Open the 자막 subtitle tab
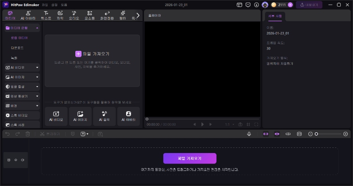This screenshot has width=353, height=186. (60, 16)
